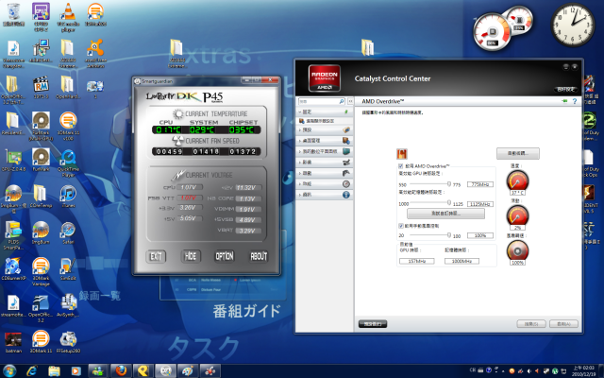Click the test custom clocks button

click(445, 214)
